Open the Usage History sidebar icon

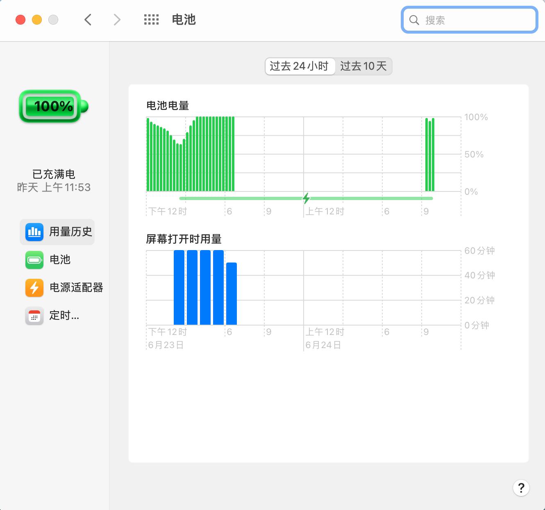tap(34, 232)
